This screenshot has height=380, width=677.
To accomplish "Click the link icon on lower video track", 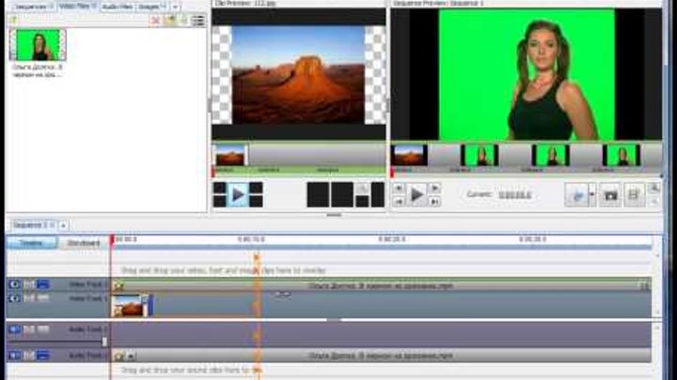I will tap(283, 295).
